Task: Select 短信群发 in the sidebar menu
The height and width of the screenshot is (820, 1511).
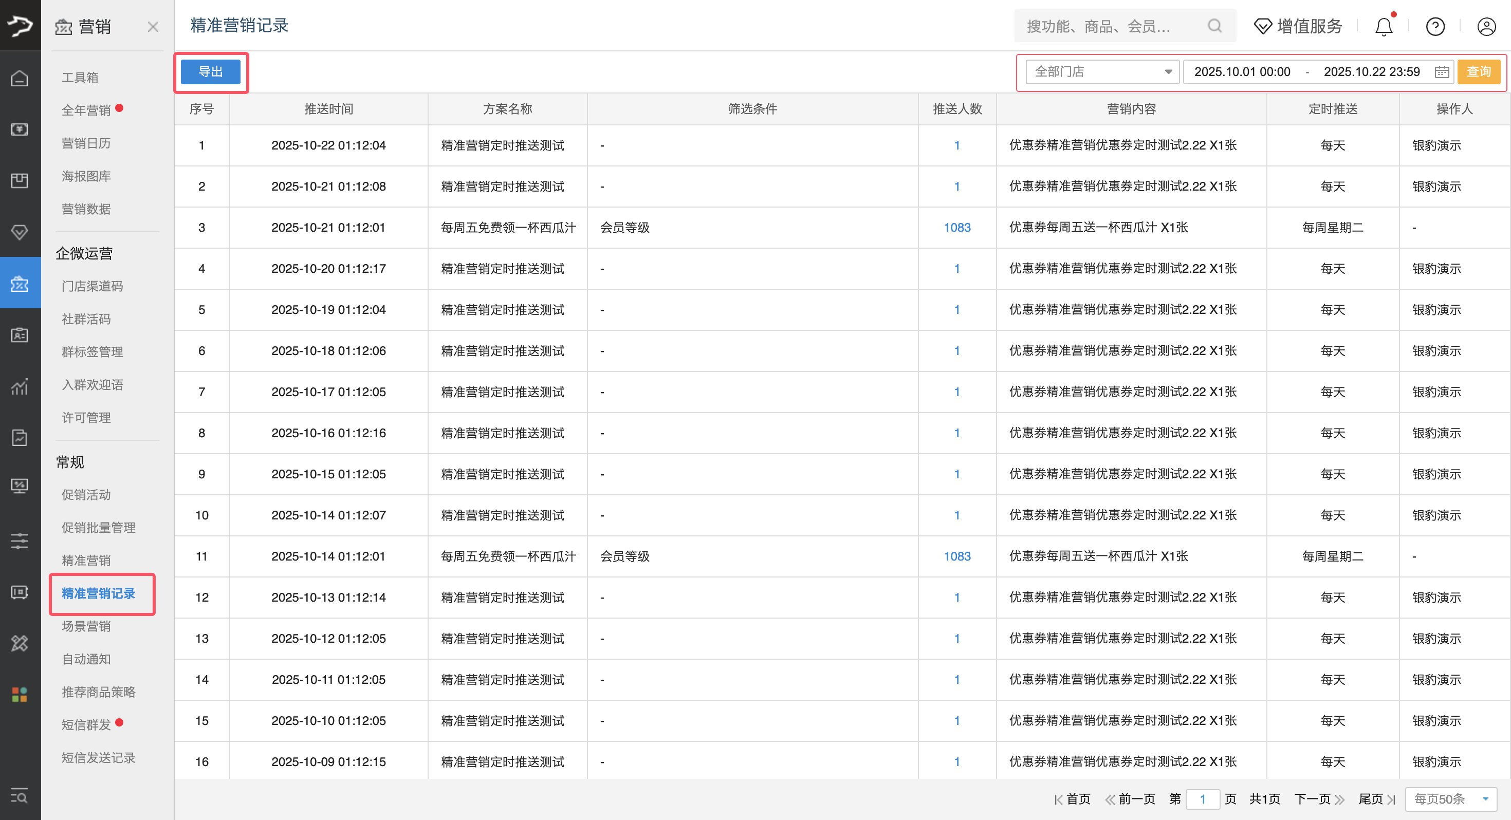Action: pos(86,724)
